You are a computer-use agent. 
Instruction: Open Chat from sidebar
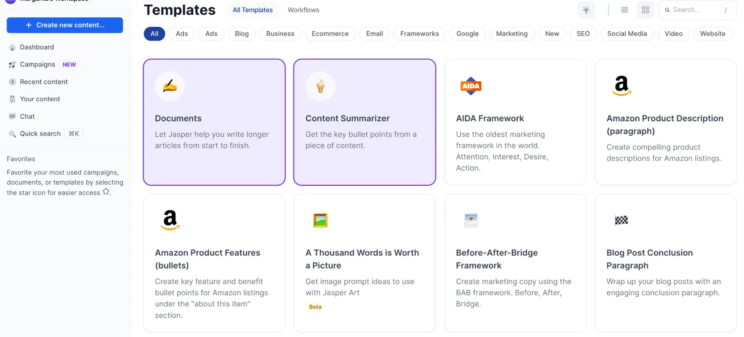pyautogui.click(x=27, y=117)
